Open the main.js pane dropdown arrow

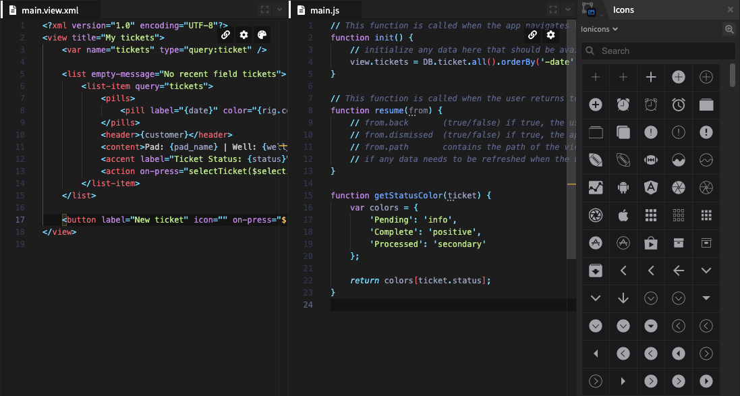[568, 9]
